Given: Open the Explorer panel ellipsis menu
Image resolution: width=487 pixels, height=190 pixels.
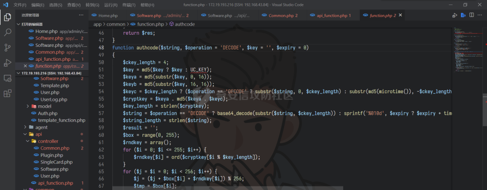Looking at the screenshot, I should [x=81, y=15].
